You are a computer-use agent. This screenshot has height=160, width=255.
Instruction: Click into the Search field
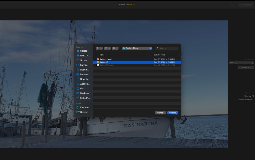[168, 48]
